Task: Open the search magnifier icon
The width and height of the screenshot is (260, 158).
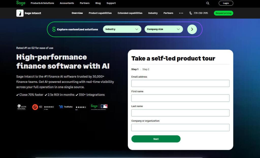Action: click(208, 3)
